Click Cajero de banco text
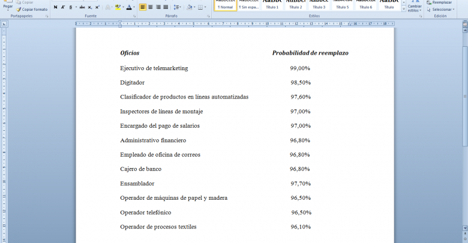This screenshot has height=243, width=468. [140, 169]
